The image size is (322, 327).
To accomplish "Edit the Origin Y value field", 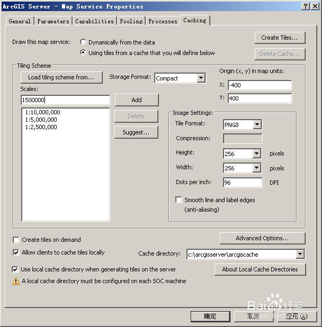I will [x=260, y=98].
